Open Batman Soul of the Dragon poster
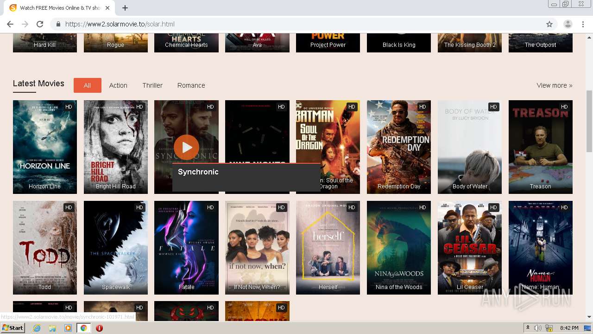 [x=328, y=132]
